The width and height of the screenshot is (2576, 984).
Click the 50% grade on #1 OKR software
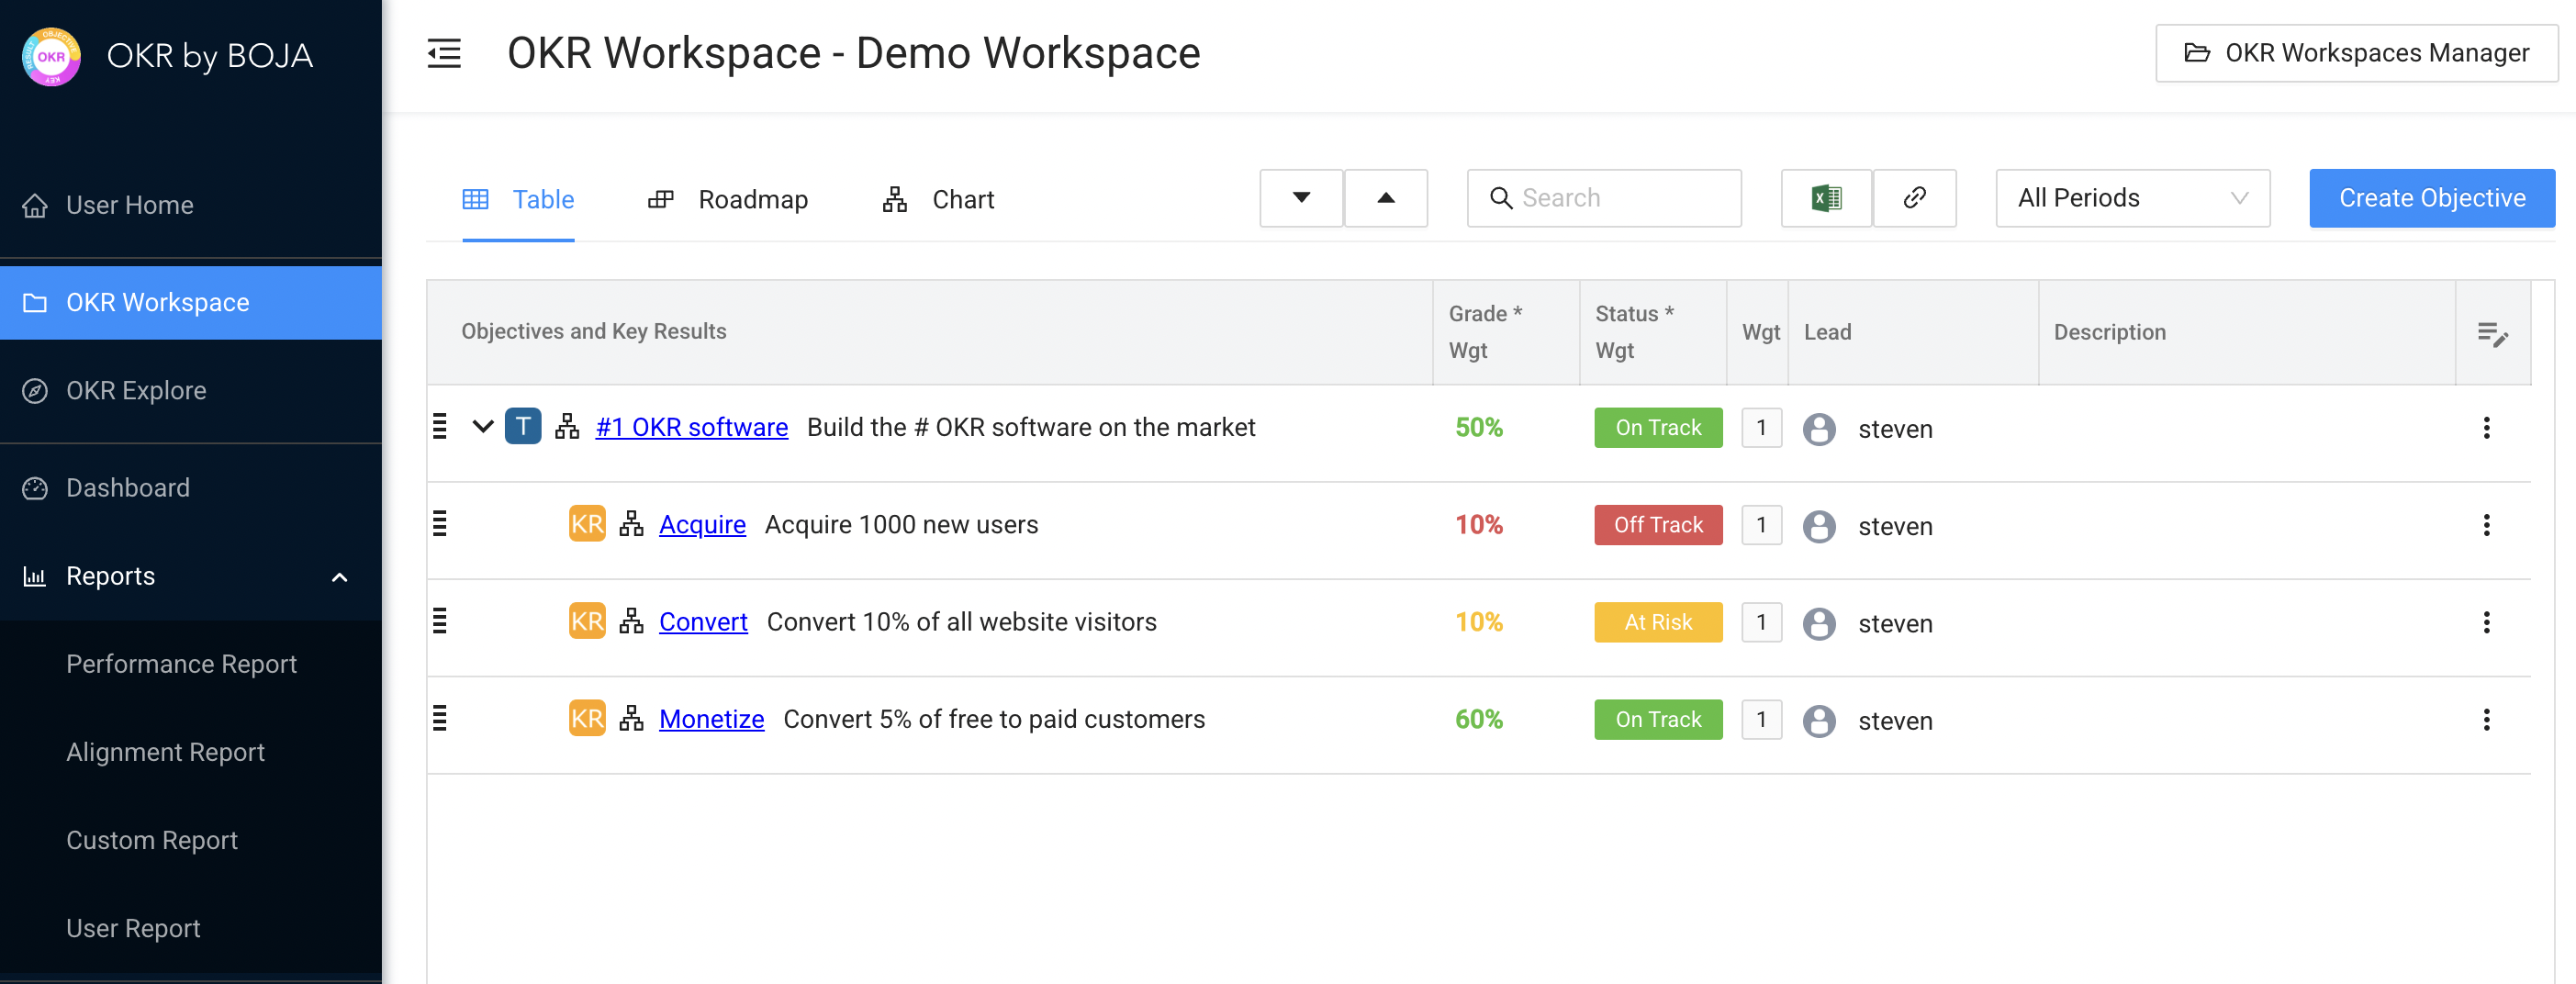tap(1479, 427)
